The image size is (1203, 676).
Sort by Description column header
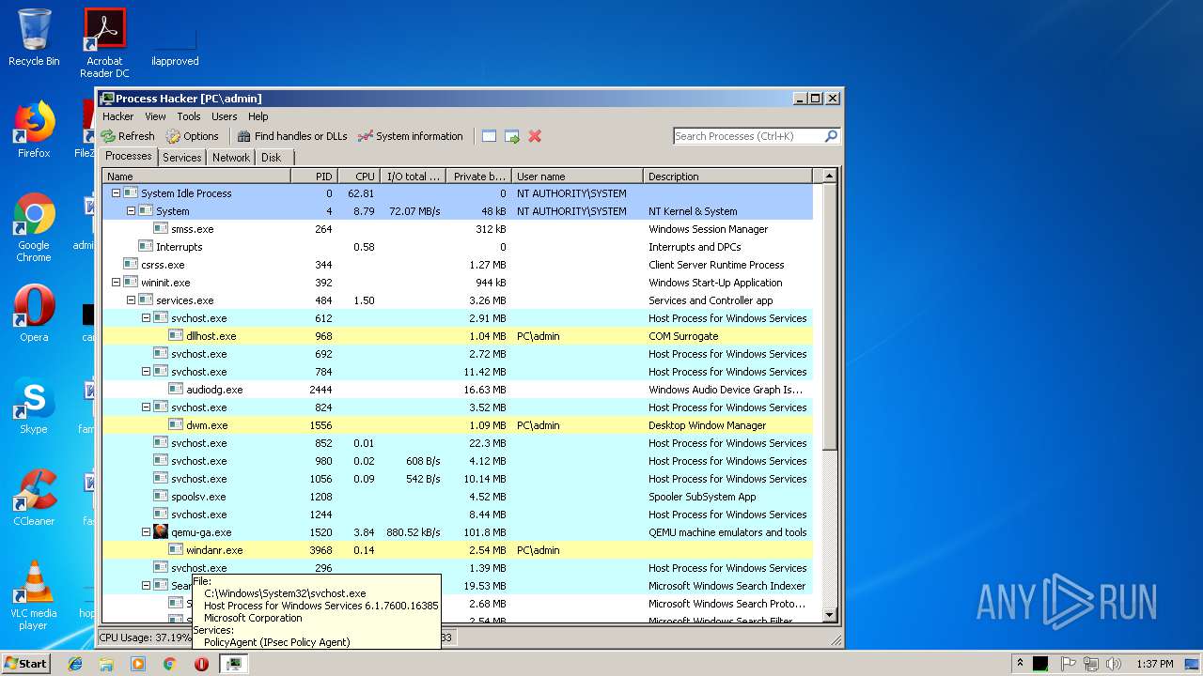tap(727, 177)
